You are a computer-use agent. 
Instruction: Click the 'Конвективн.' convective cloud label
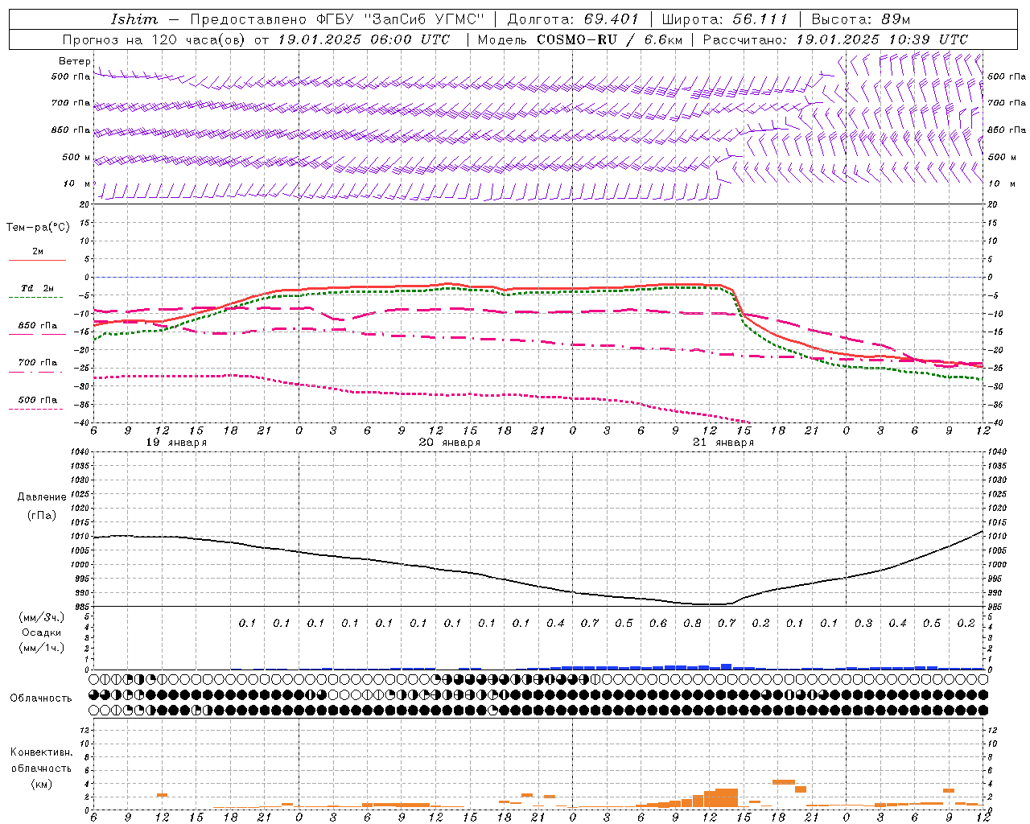(41, 753)
